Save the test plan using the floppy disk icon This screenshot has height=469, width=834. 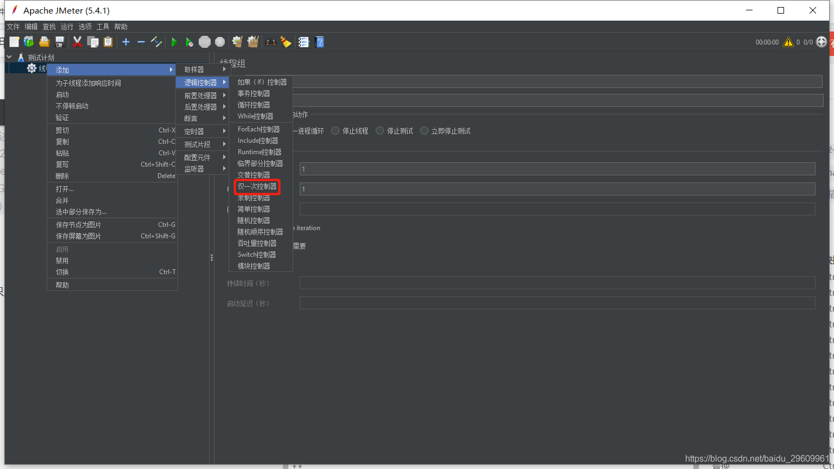tap(60, 42)
